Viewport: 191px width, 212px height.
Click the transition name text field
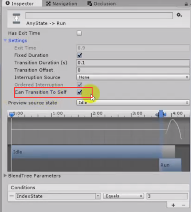[99, 15]
